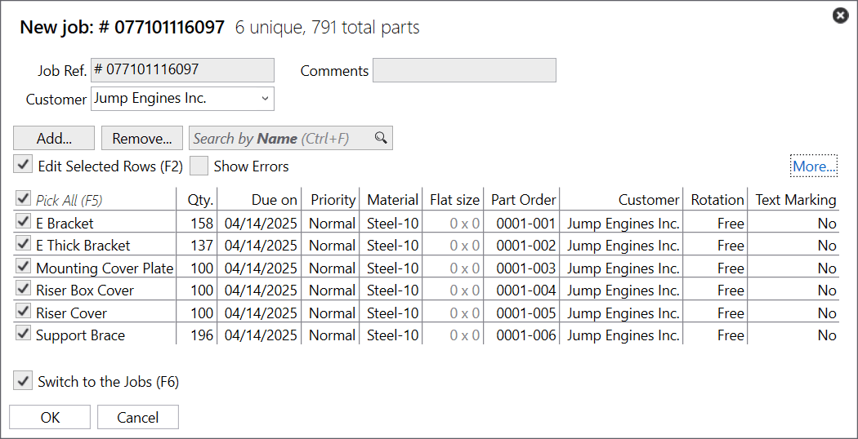
Task: Uncheck the E Bracket row checkbox
Action: tap(23, 222)
